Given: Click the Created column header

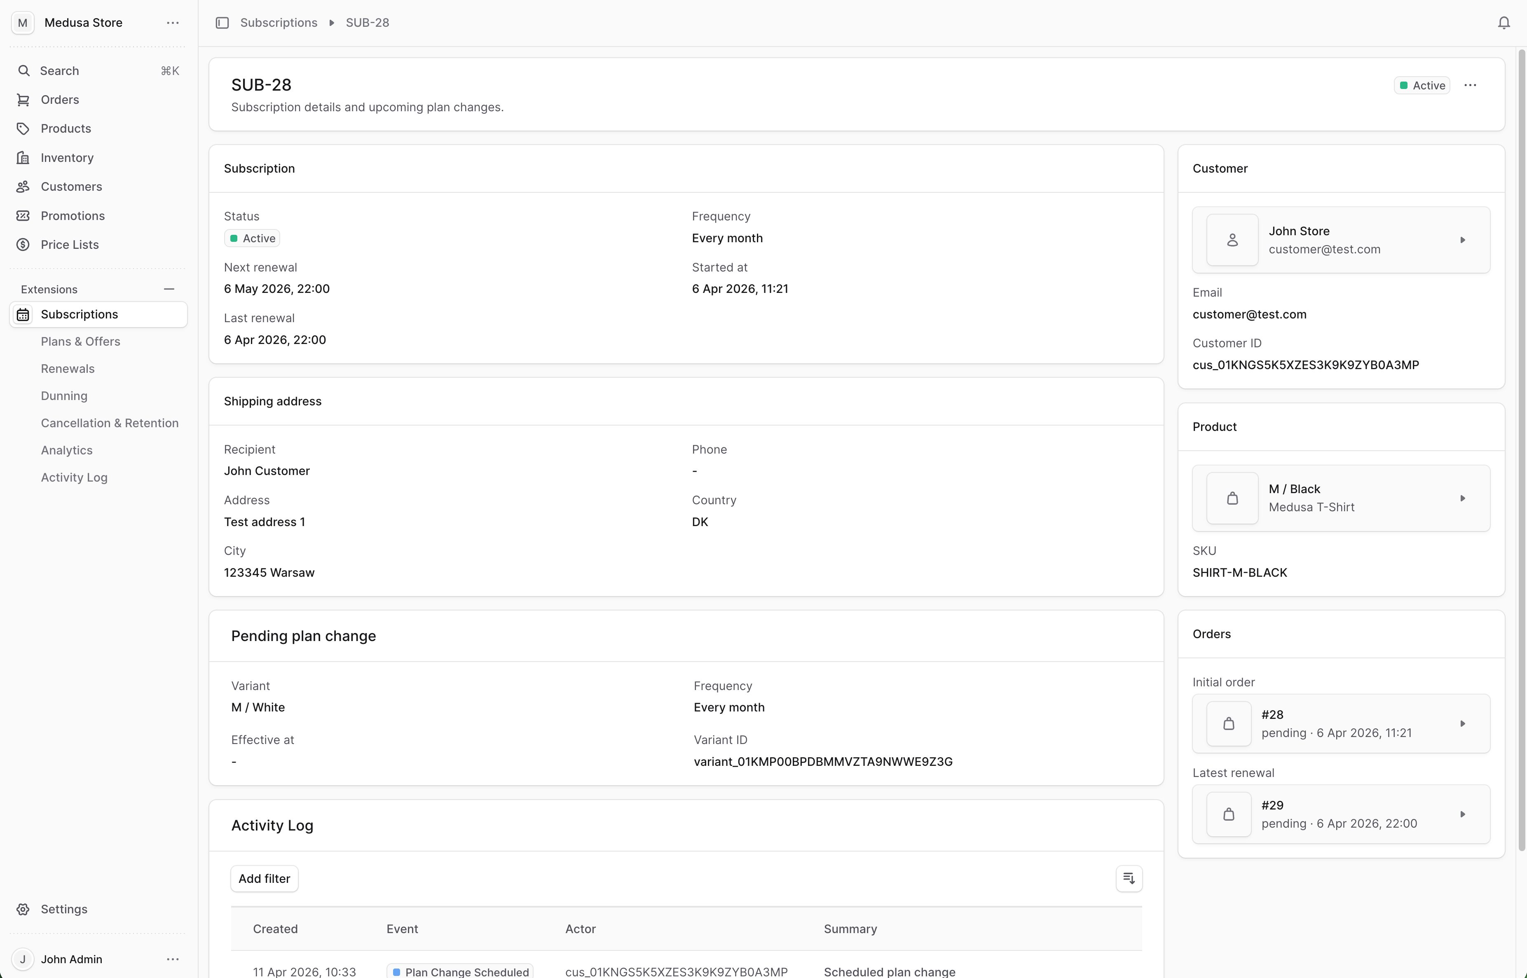Looking at the screenshot, I should pyautogui.click(x=275, y=929).
